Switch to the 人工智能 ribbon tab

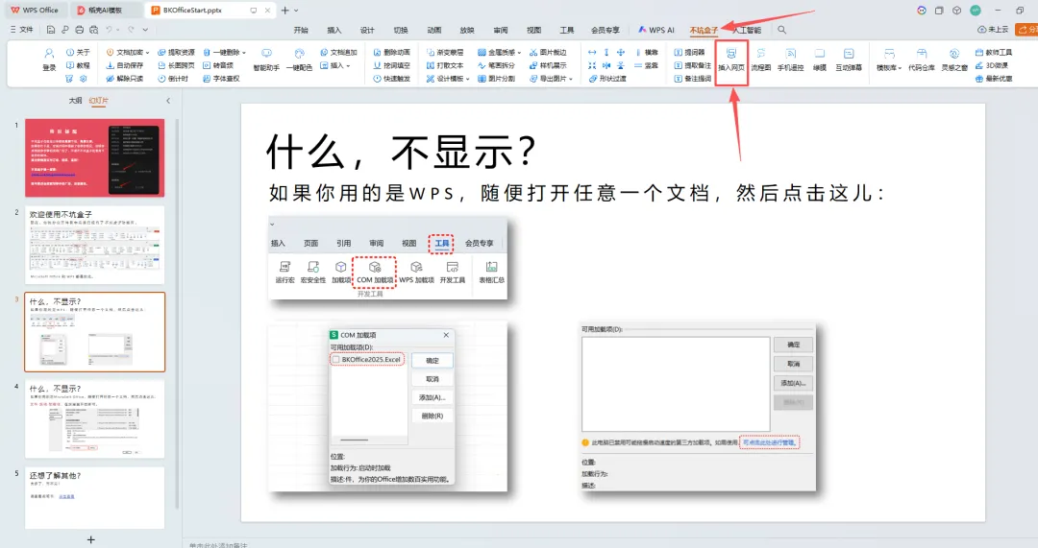(747, 31)
